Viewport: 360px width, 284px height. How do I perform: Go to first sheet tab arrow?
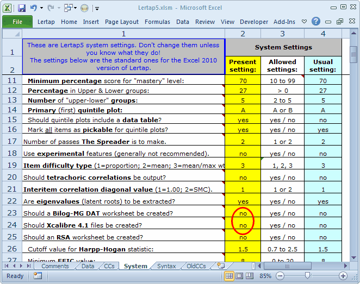[7, 266]
